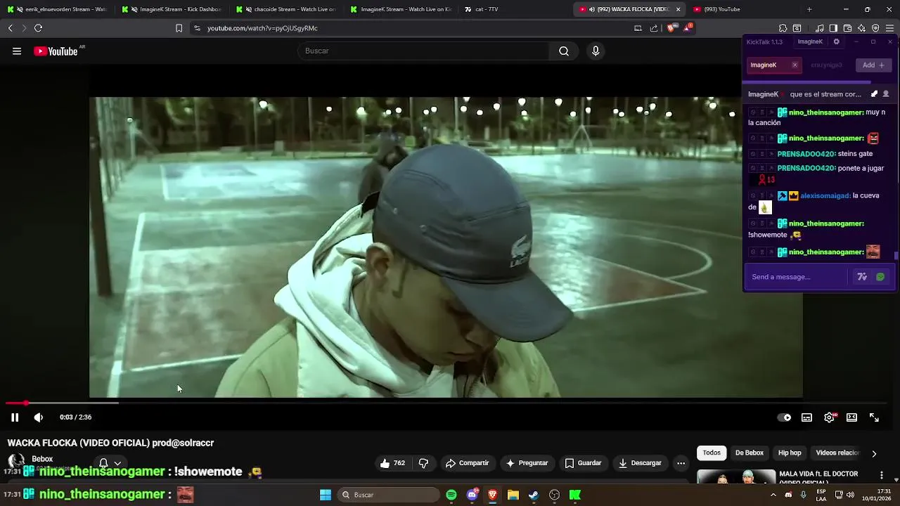The height and width of the screenshot is (506, 900).
Task: Open MALA VIDA recommended video thumbnail
Action: coord(735,477)
